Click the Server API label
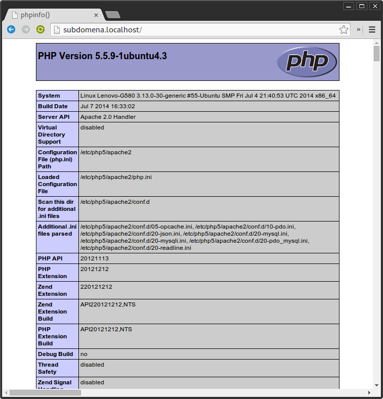The height and width of the screenshot is (399, 383). 54,117
